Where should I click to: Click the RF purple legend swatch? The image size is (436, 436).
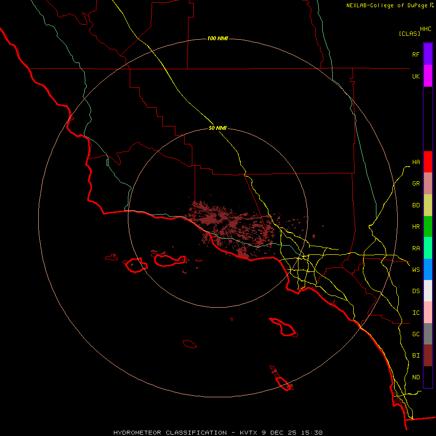click(x=428, y=54)
